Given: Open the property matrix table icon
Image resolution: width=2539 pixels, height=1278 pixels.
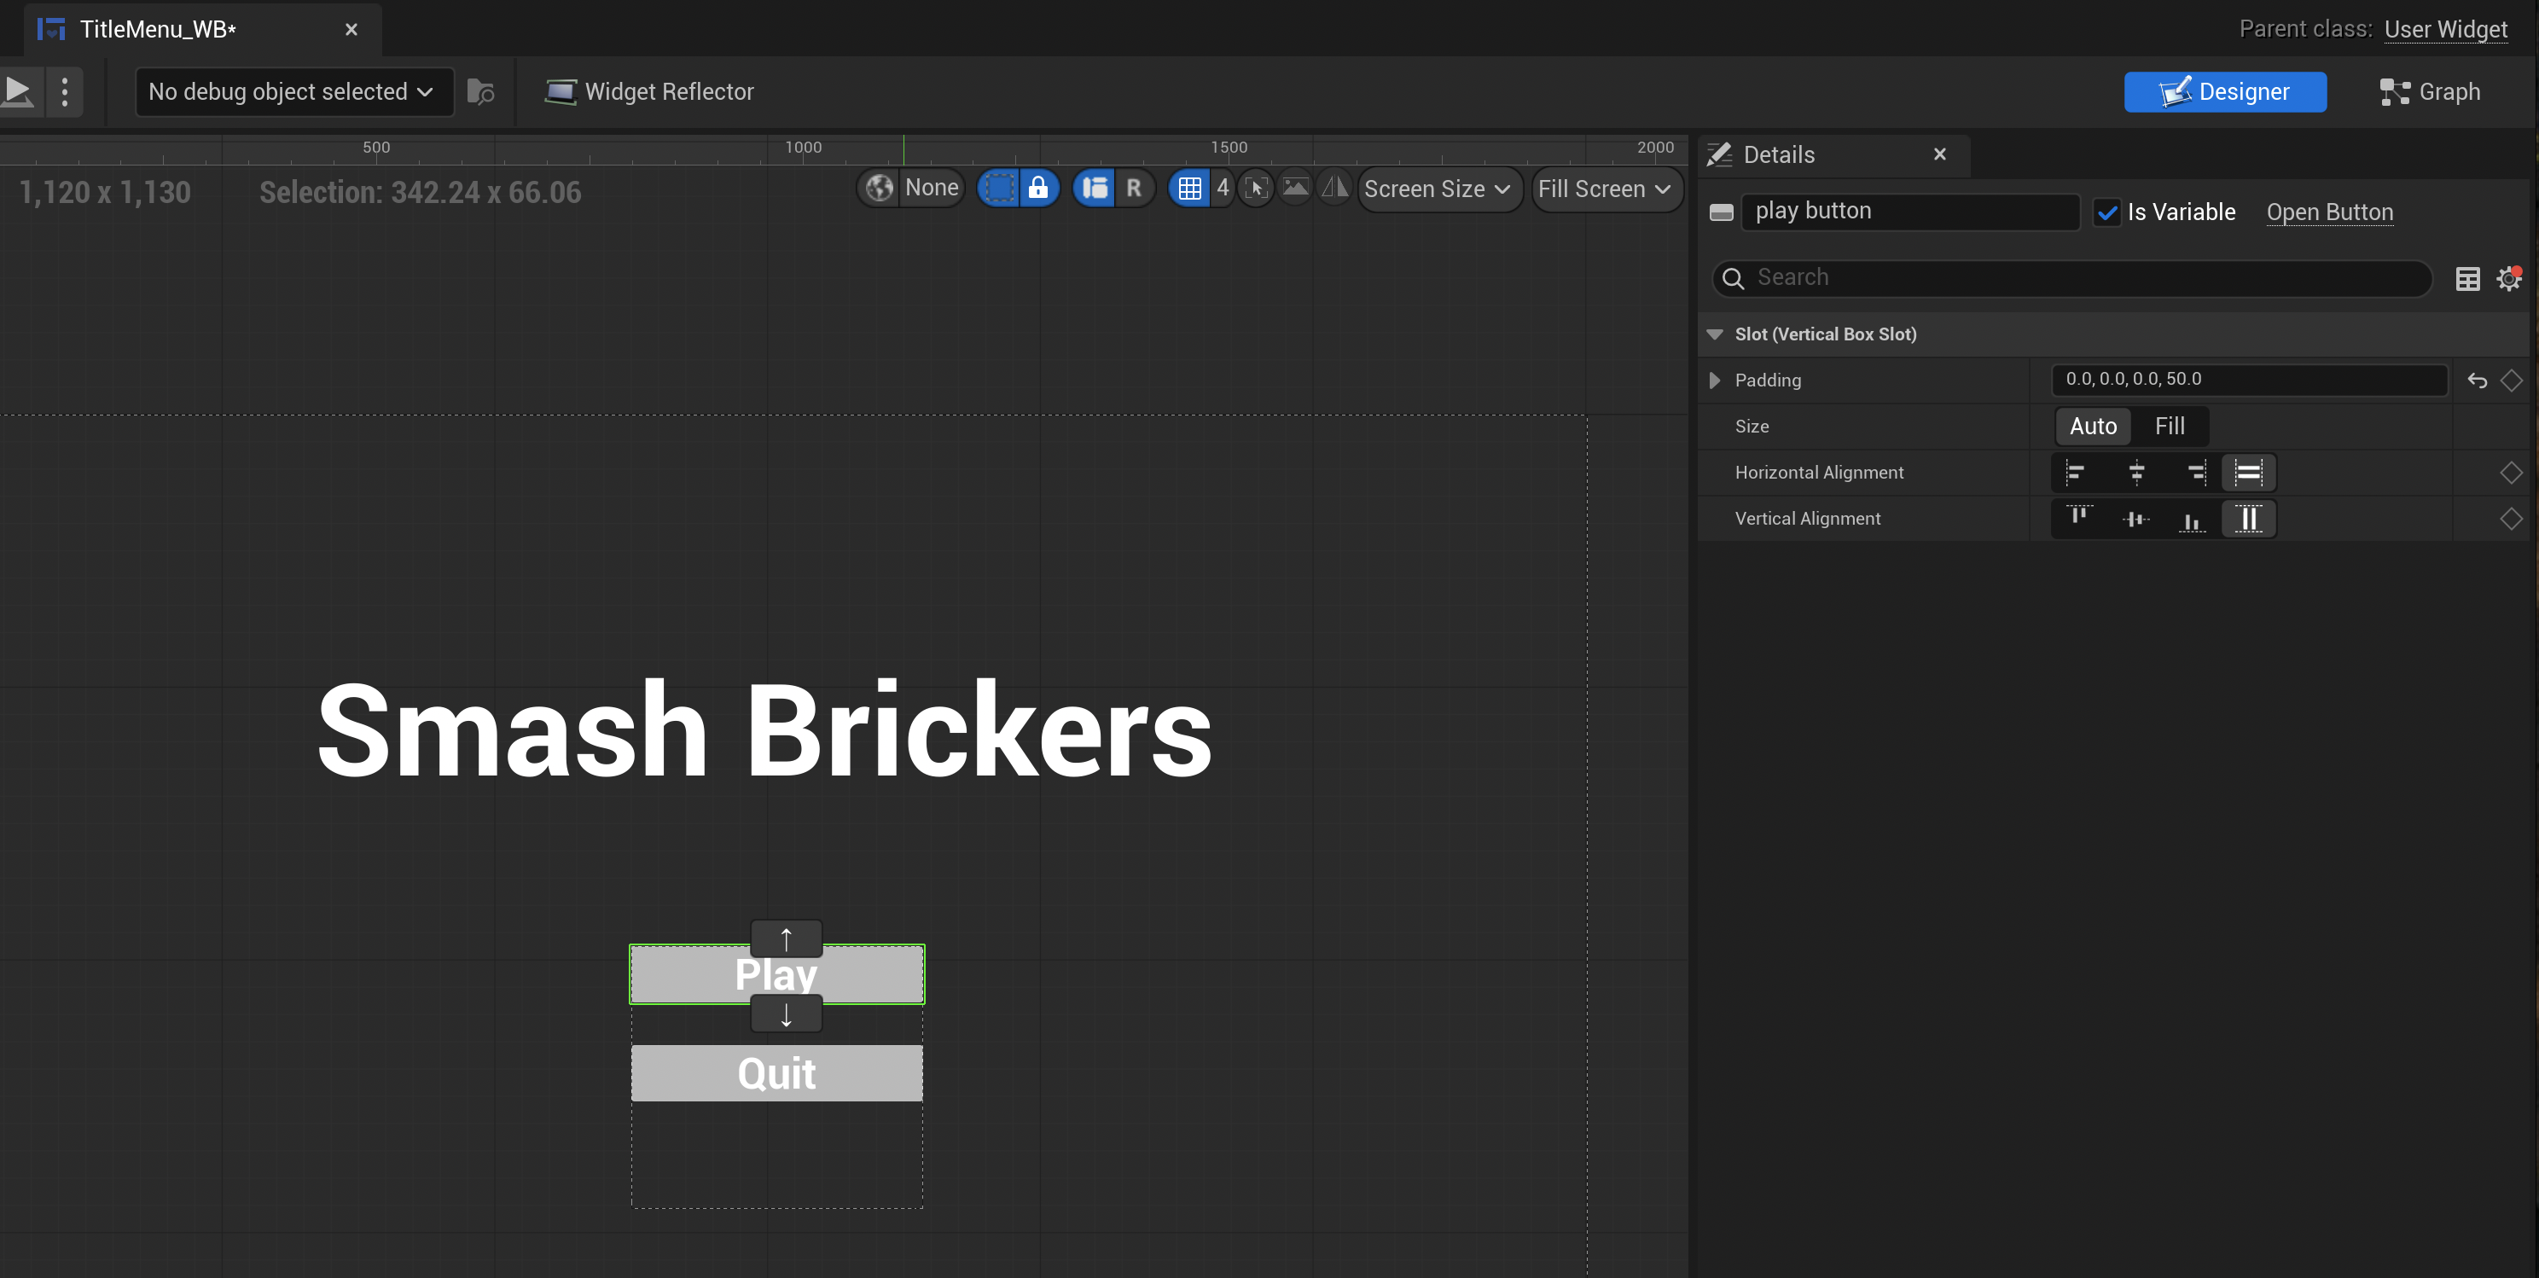Looking at the screenshot, I should click(x=2467, y=279).
